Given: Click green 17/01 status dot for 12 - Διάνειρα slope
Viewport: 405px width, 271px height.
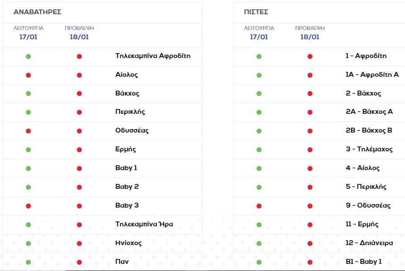Looking at the screenshot, I should pos(259,243).
